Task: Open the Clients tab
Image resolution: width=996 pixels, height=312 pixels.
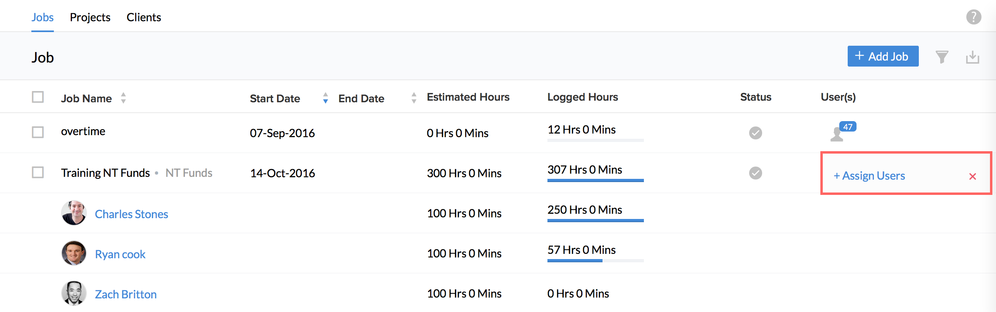Action: [x=143, y=17]
